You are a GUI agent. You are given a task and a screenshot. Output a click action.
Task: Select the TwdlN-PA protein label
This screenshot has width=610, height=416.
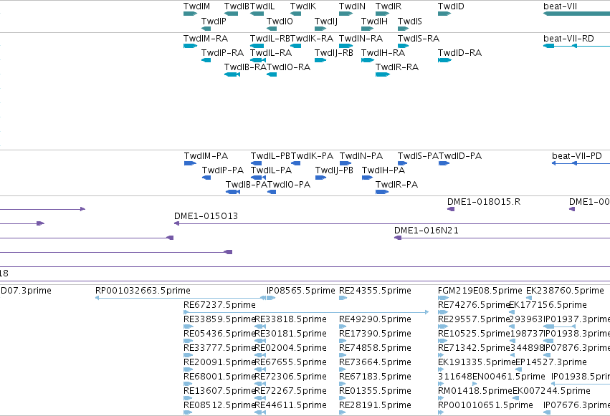pyautogui.click(x=361, y=156)
